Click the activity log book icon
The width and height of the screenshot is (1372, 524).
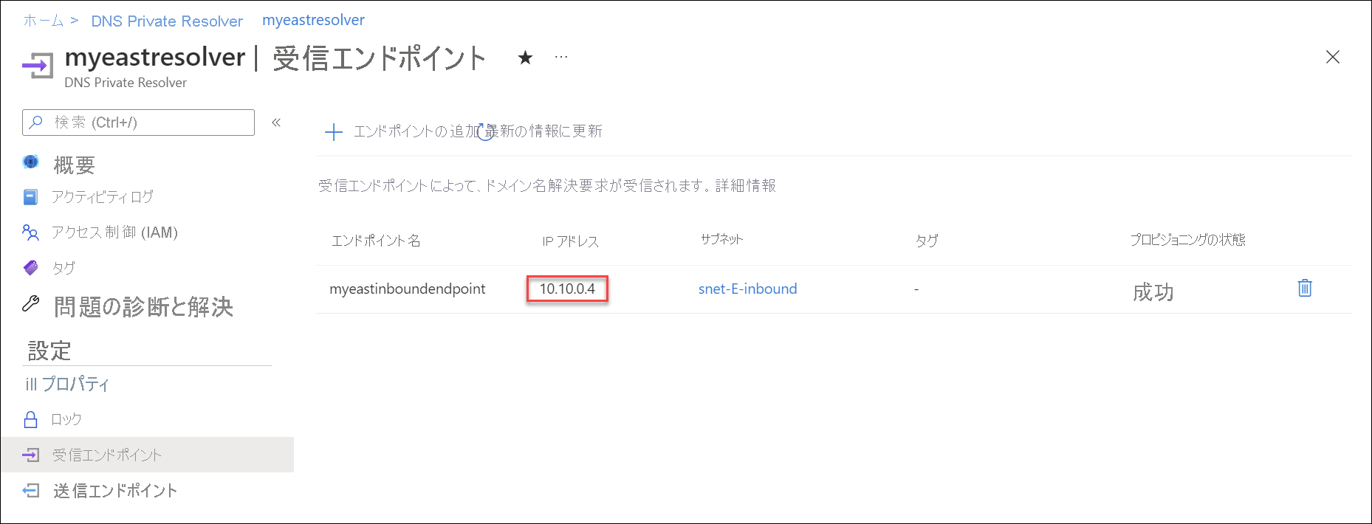click(x=30, y=197)
